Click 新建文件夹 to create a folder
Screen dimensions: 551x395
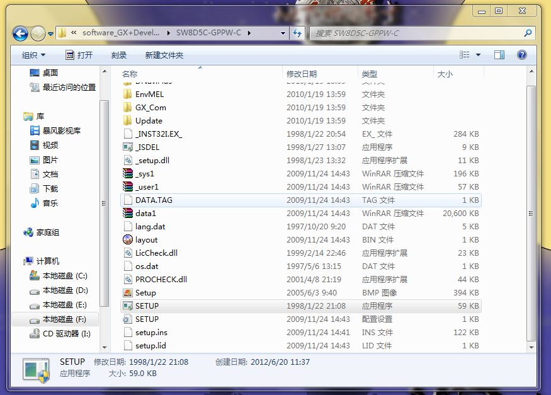coord(164,55)
